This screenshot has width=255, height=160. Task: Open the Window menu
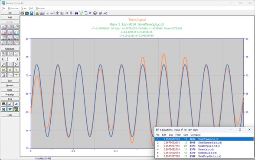click(x=40, y=8)
